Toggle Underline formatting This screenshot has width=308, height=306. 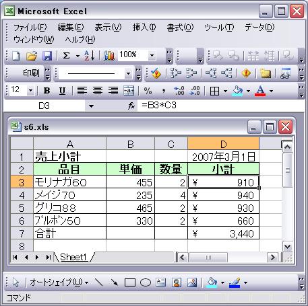tap(62, 91)
